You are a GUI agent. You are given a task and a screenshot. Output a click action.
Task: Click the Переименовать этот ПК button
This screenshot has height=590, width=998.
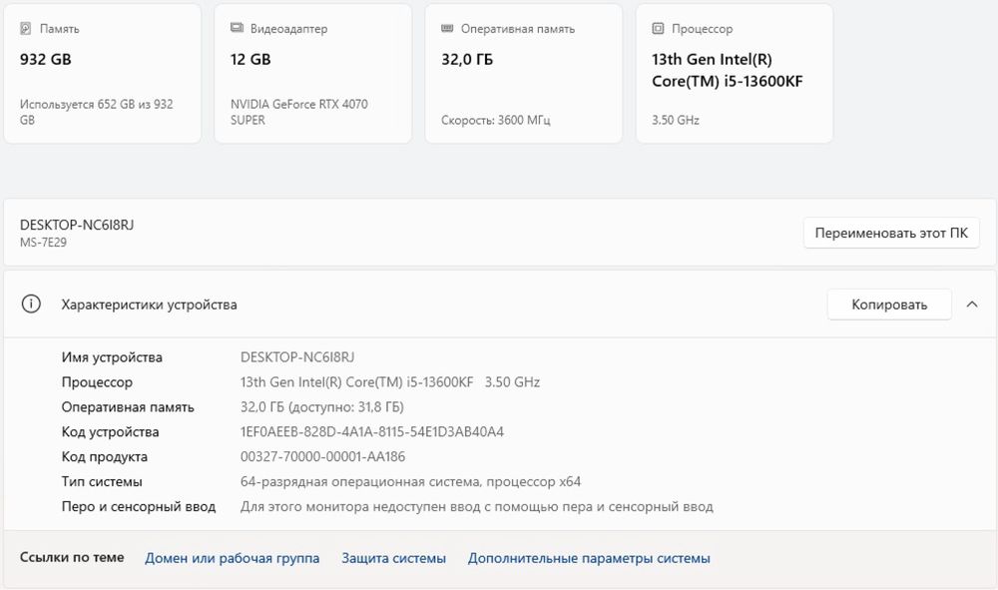891,233
